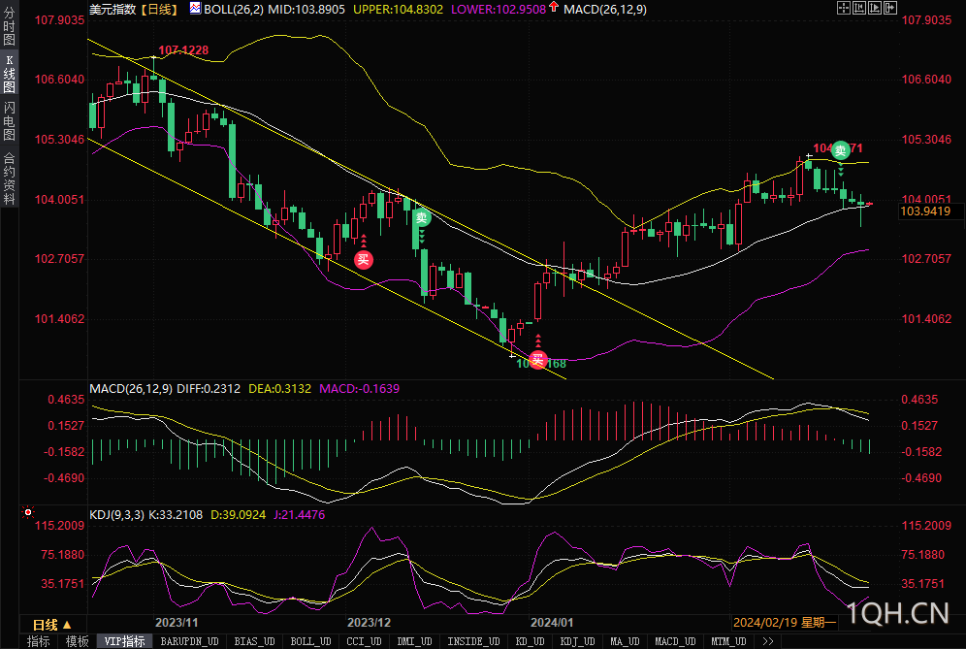Viewport: 966px width, 649px height.
Task: Click the MID:103.8905 value
Action: (x=306, y=10)
